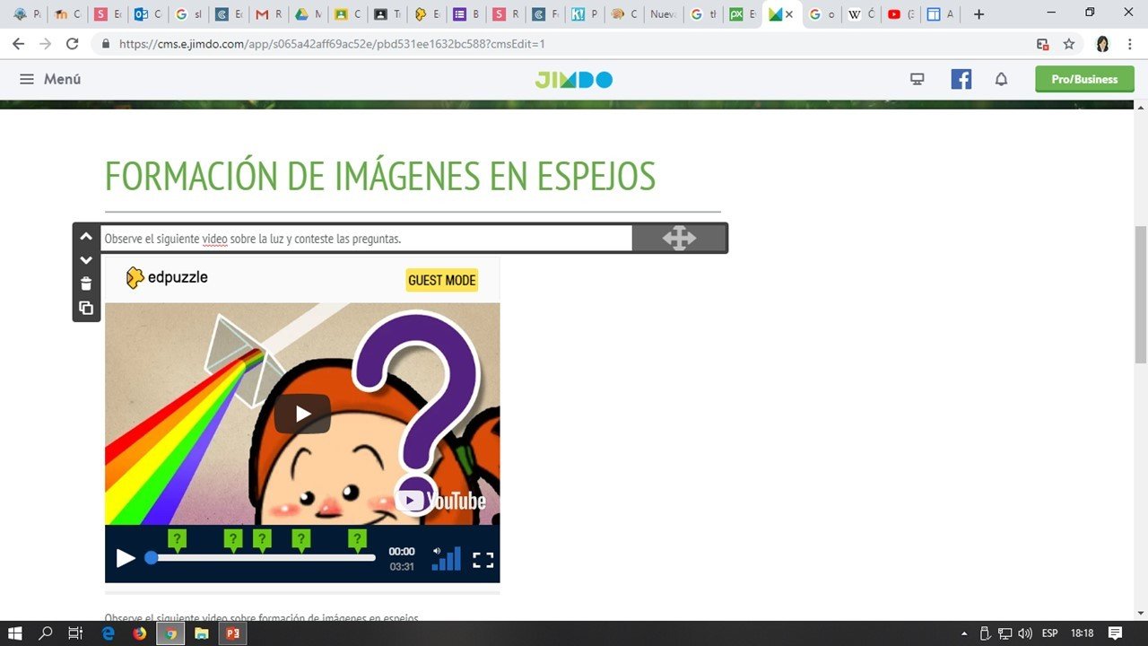Open the YouTube logo link on the video
Image resolution: width=1148 pixels, height=646 pixels.
[x=440, y=501]
